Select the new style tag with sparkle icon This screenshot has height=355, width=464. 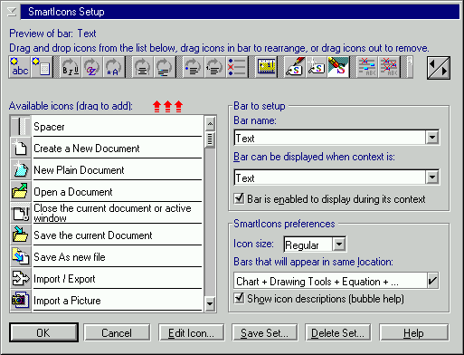317,67
